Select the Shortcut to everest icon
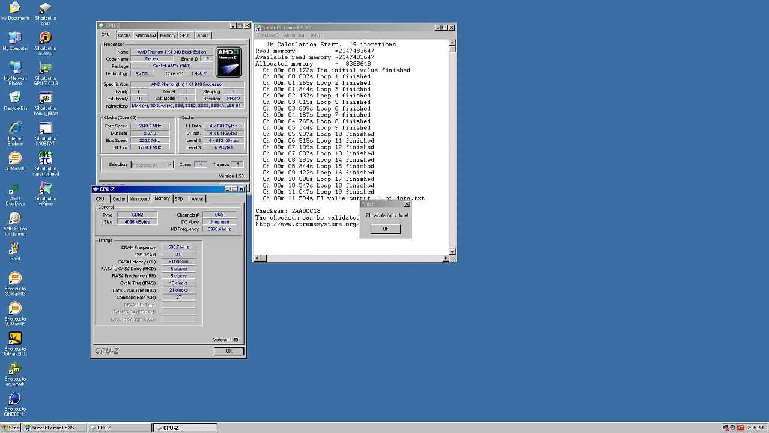 click(x=45, y=43)
